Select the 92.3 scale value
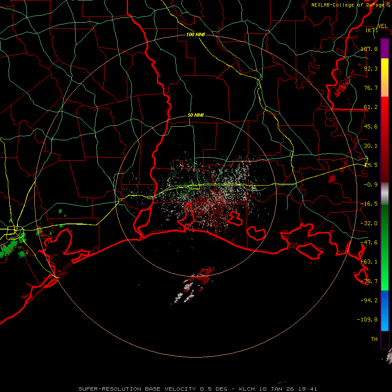Image resolution: width=392 pixels, height=392 pixels. point(371,68)
